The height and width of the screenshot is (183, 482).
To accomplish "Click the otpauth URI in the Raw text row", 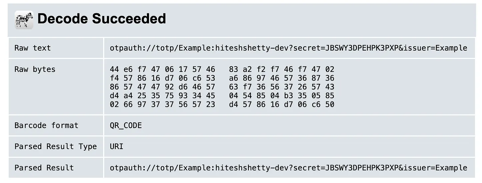I will (288, 48).
